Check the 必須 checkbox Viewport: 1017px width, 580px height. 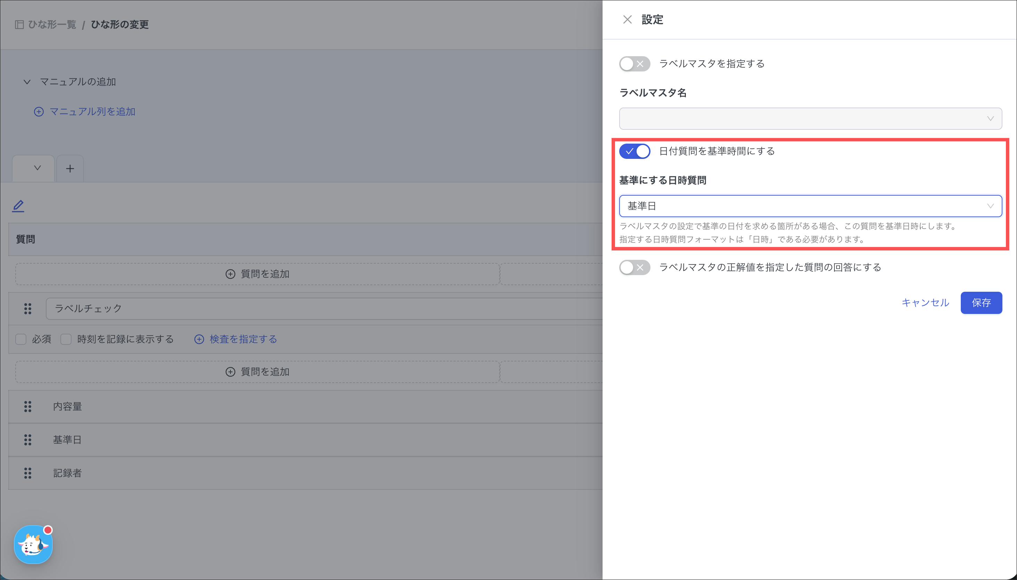coord(21,339)
